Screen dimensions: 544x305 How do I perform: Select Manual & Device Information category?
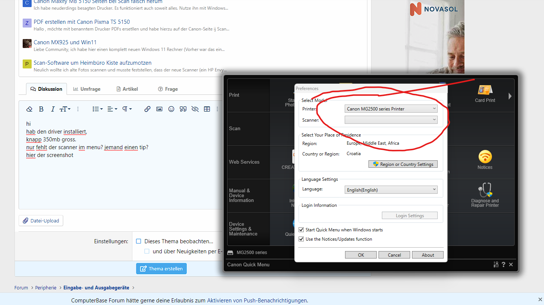point(248,196)
